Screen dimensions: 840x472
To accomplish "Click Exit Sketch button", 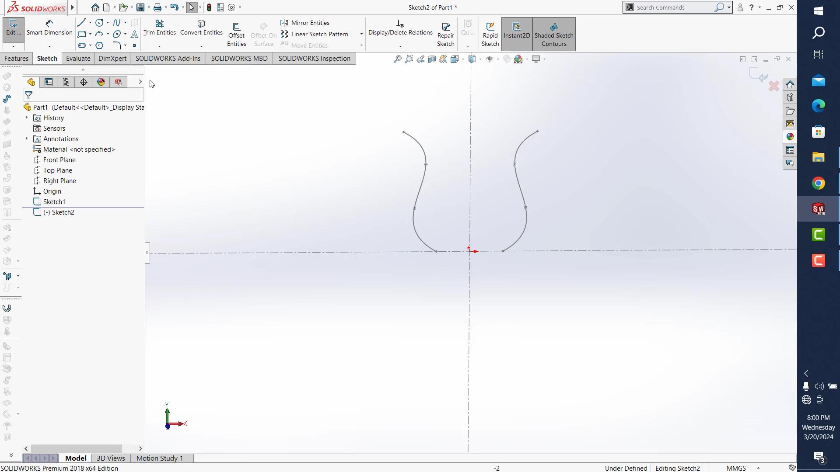I will point(13,28).
